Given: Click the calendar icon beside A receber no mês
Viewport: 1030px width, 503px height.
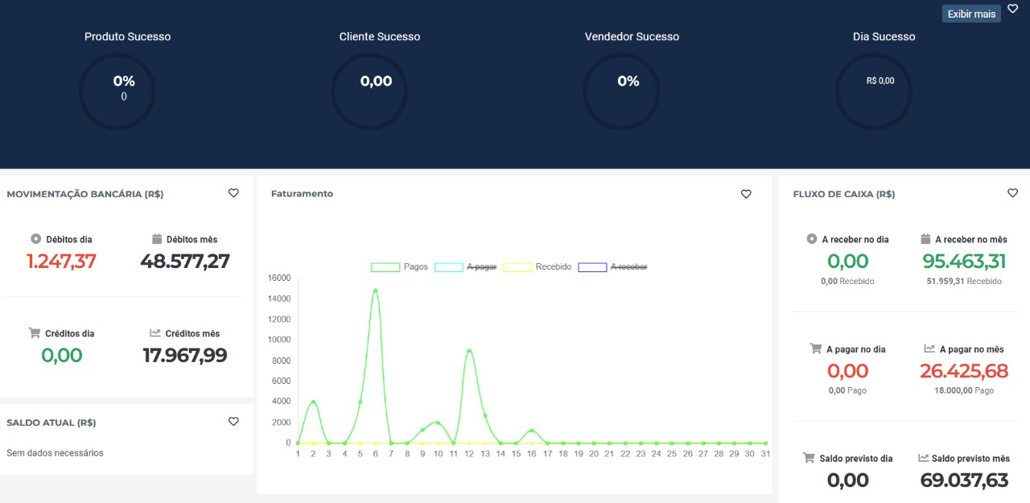Looking at the screenshot, I should (925, 239).
